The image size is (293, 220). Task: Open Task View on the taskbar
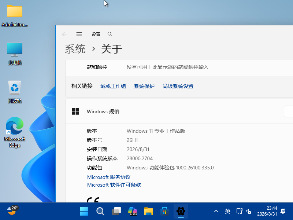click(x=116, y=212)
